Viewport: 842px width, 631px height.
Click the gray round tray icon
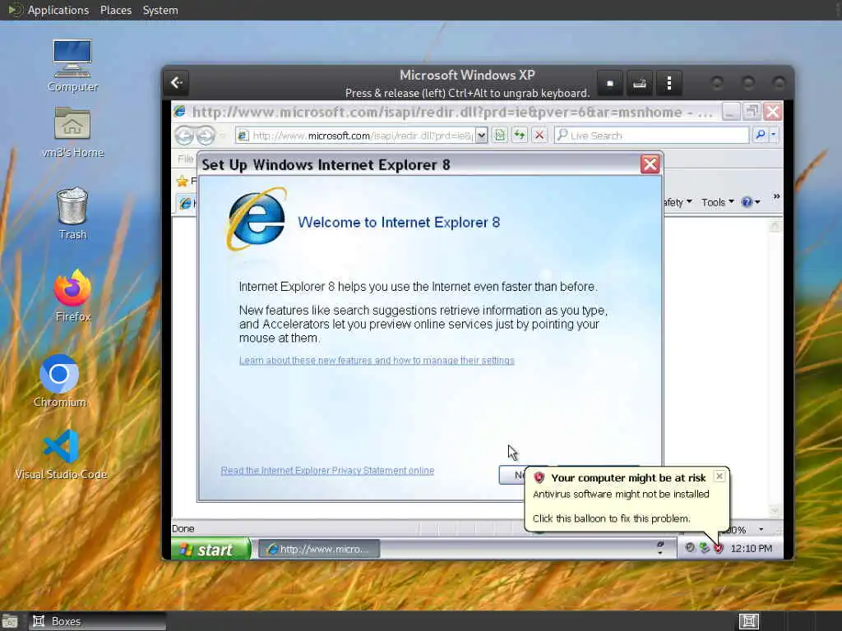pos(690,548)
